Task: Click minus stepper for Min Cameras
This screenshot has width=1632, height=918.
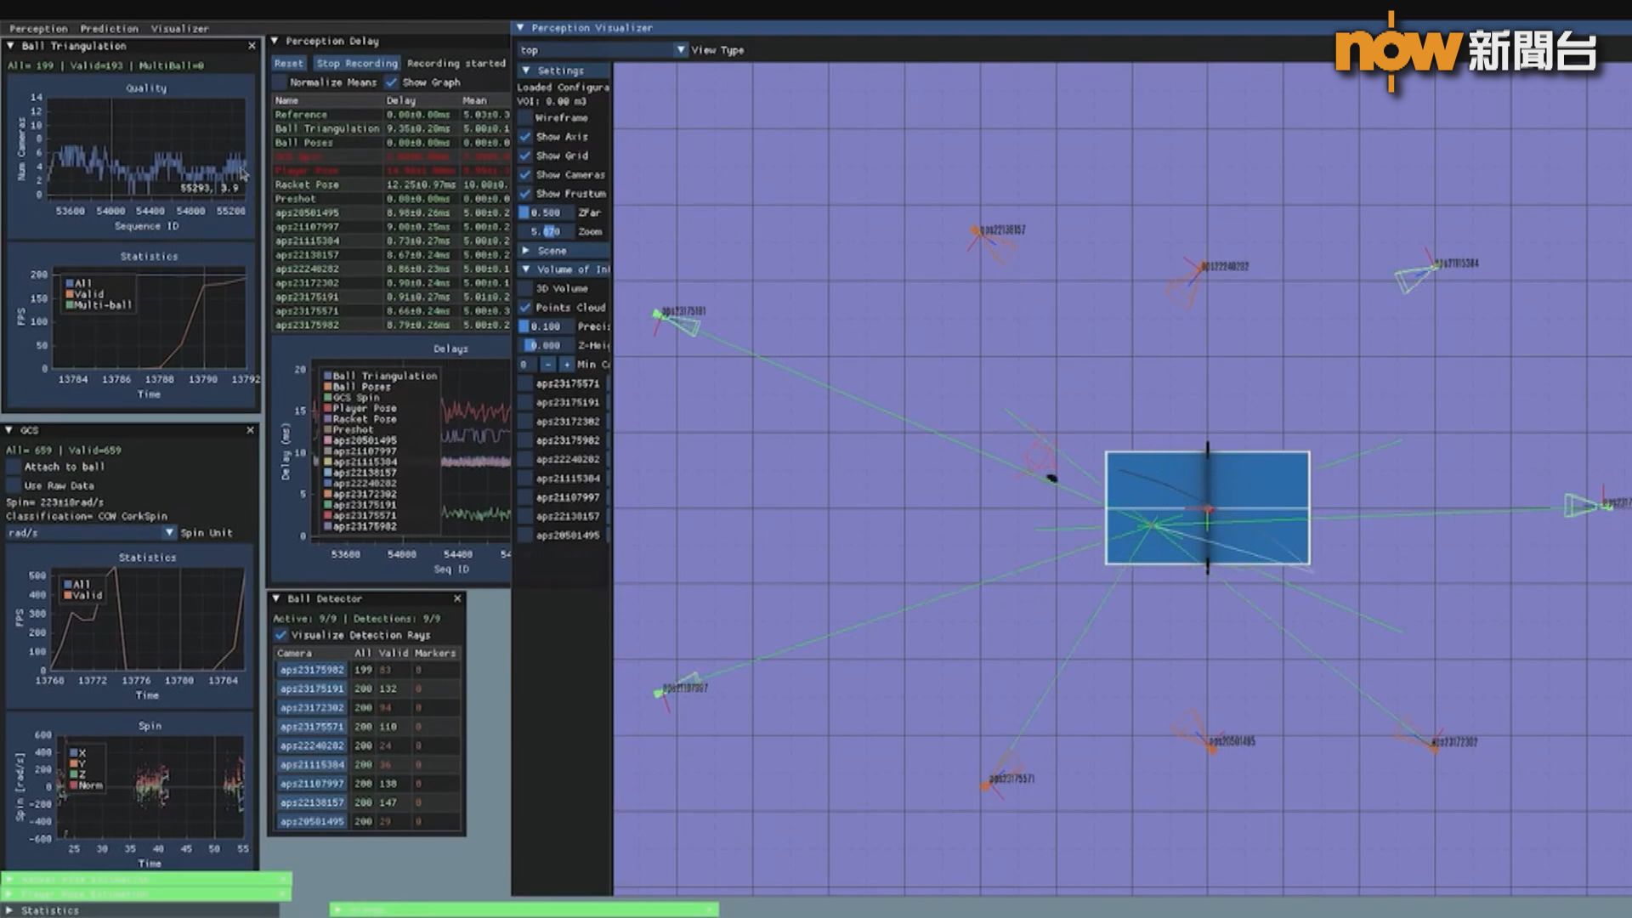Action: coord(547,365)
